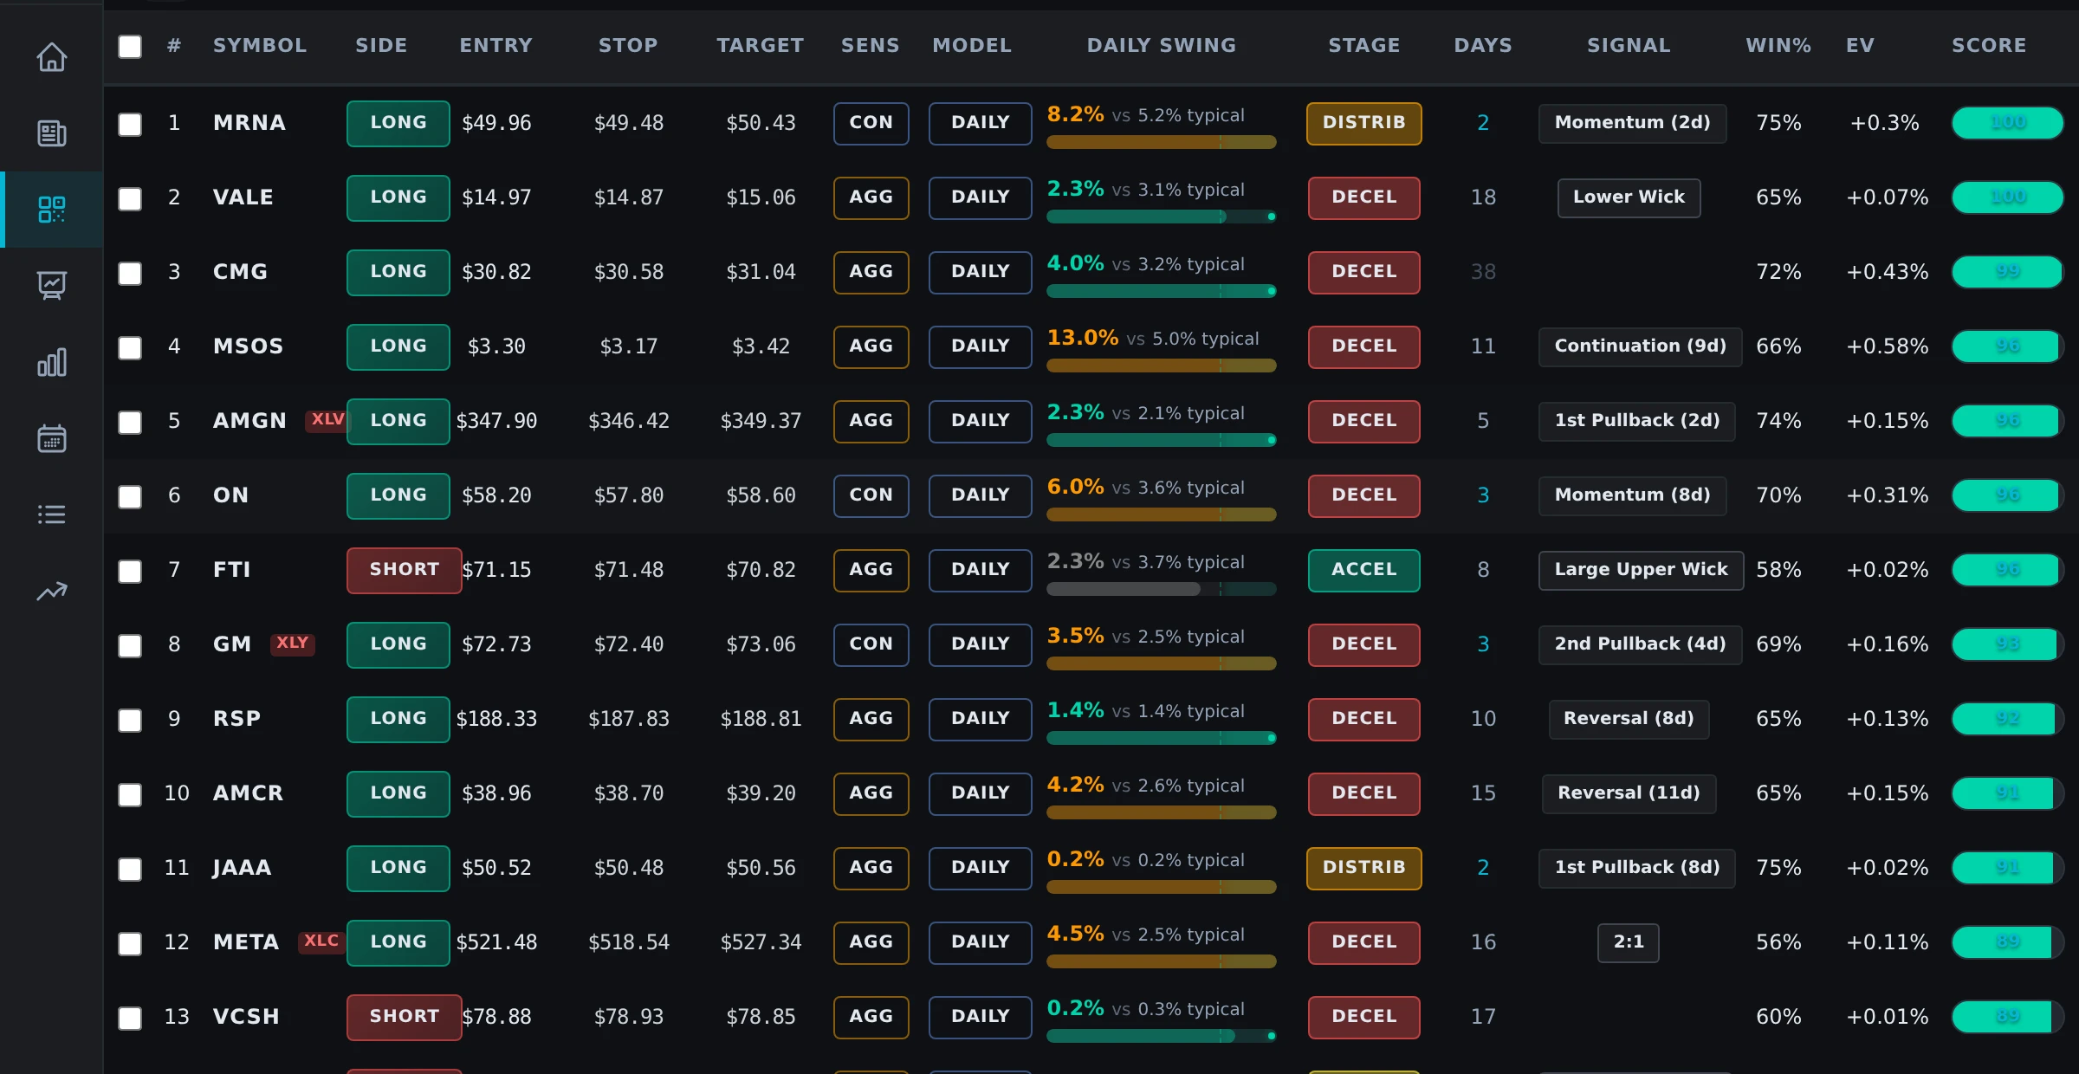Viewport: 2079px width, 1074px height.
Task: Check the VCSH row checkbox
Action: click(x=130, y=1018)
